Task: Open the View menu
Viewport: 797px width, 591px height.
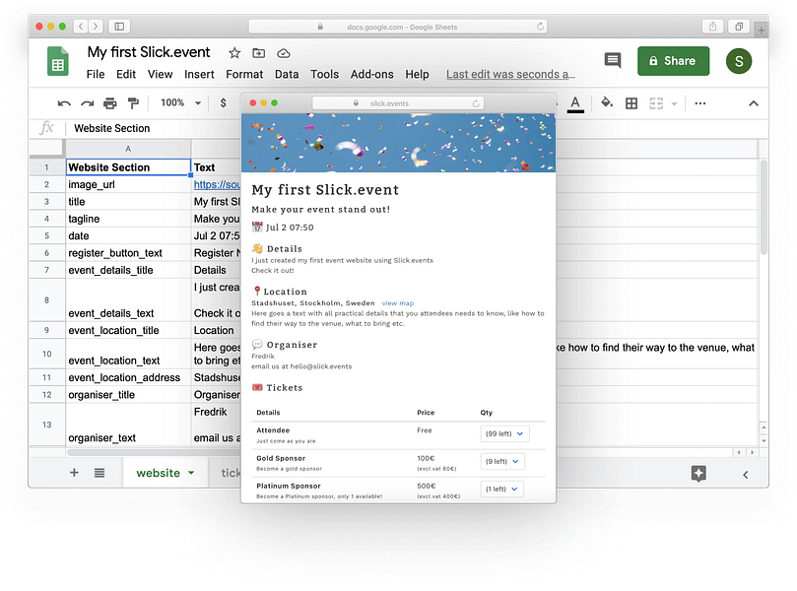Action: tap(161, 74)
